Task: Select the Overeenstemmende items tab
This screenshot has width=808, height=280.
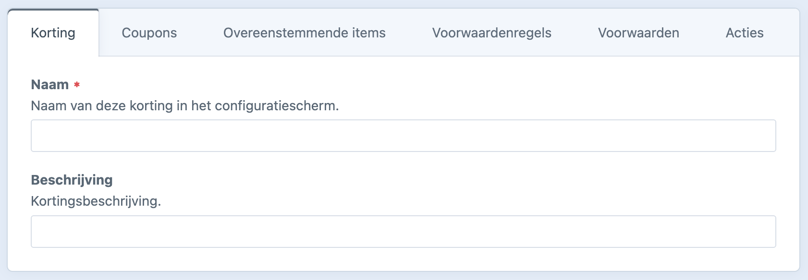Action: 304,33
